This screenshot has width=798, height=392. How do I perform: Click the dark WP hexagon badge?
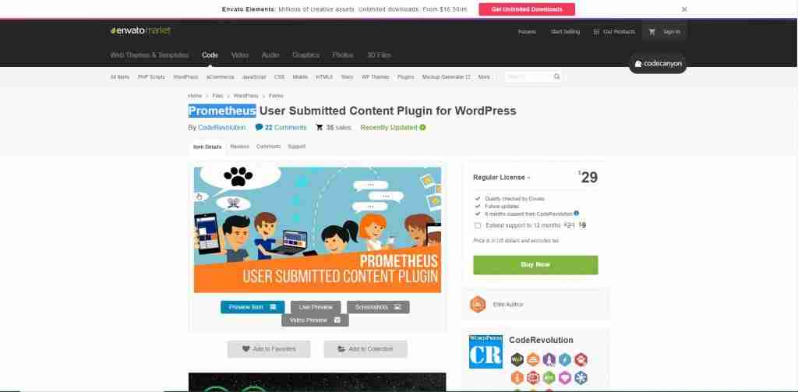point(517,359)
